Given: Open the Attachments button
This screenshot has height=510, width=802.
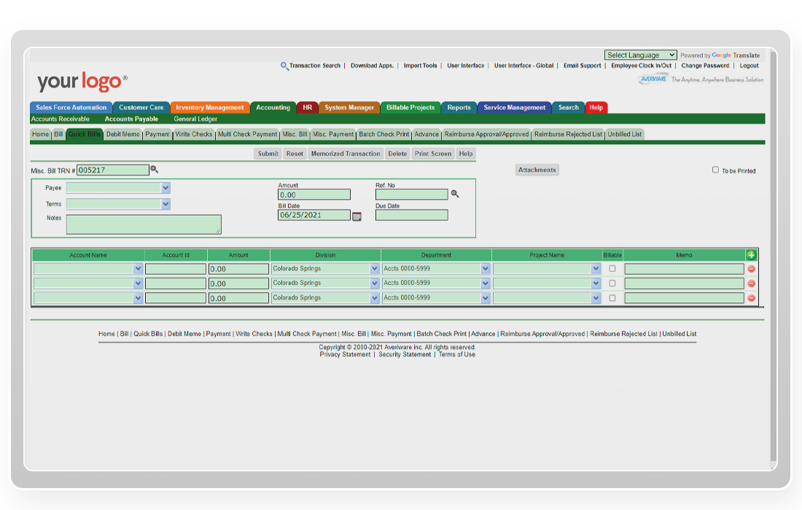Looking at the screenshot, I should (537, 170).
